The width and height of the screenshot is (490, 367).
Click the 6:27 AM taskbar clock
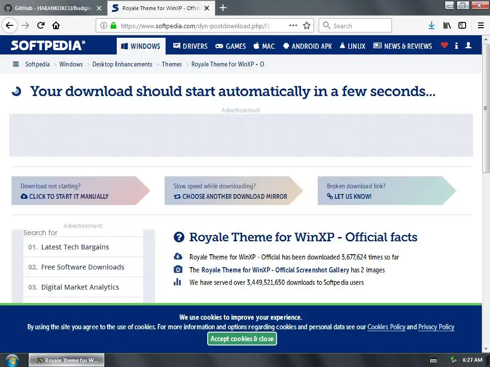pos(472,360)
